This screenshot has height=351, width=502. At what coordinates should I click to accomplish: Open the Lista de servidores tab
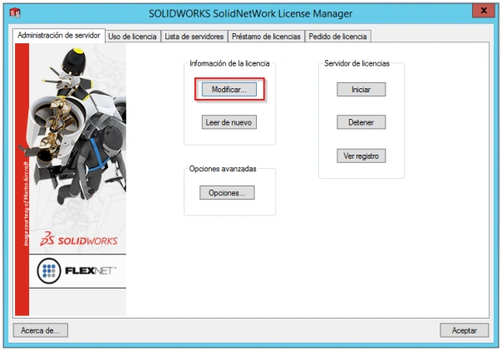tap(194, 37)
